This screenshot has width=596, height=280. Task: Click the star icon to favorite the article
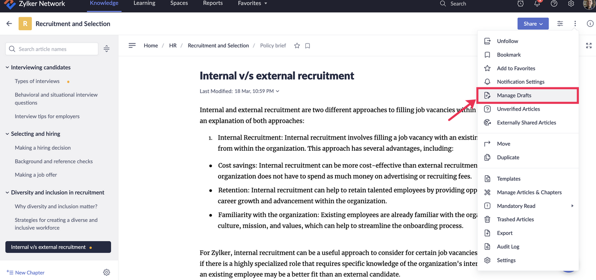[x=297, y=46]
